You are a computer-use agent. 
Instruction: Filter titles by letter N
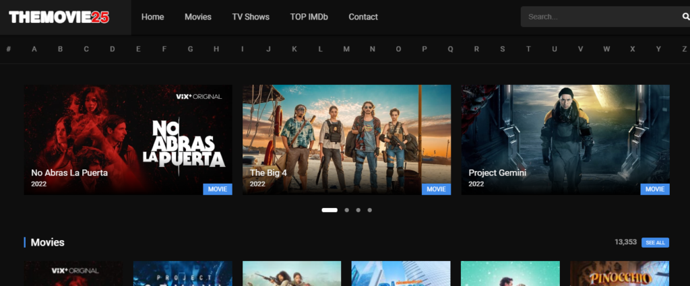[372, 48]
